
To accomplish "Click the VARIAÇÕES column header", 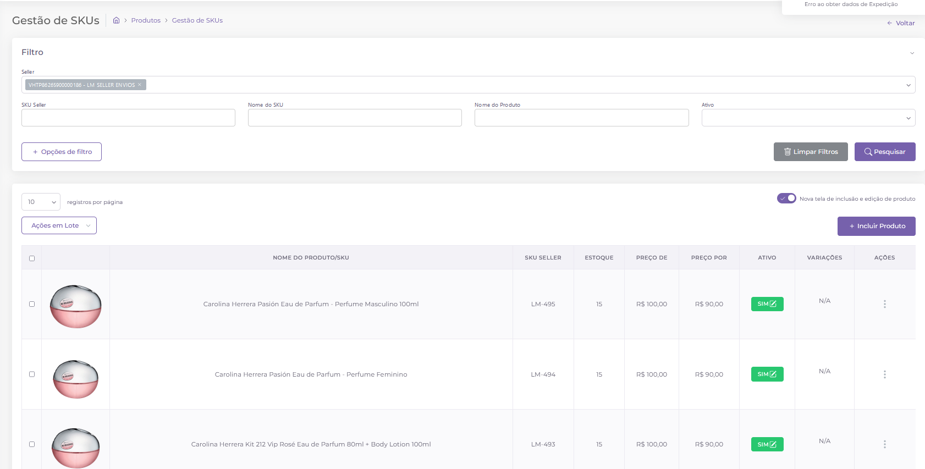I will pyautogui.click(x=824, y=257).
